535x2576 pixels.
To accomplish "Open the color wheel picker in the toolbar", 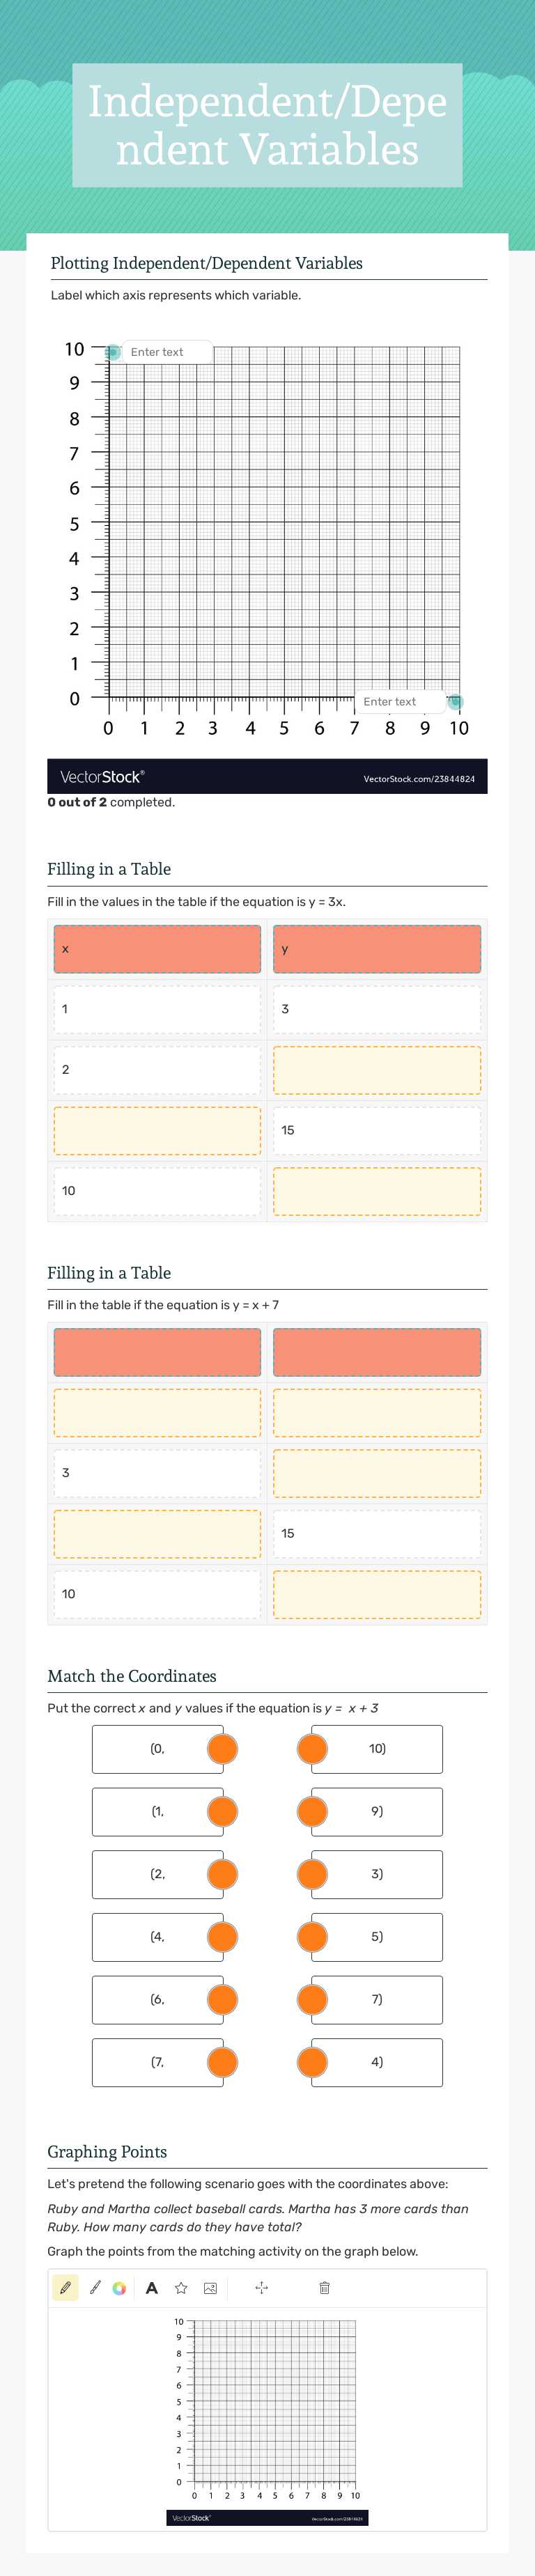I will point(120,2289).
